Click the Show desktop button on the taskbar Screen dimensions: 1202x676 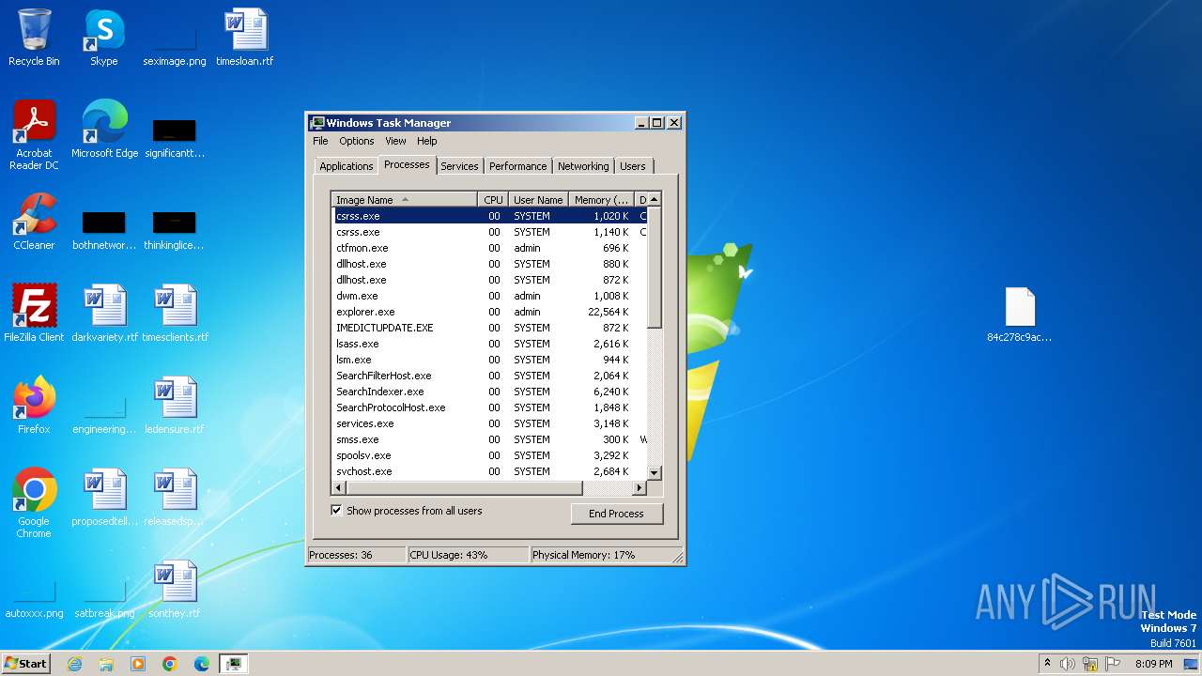(x=1191, y=664)
